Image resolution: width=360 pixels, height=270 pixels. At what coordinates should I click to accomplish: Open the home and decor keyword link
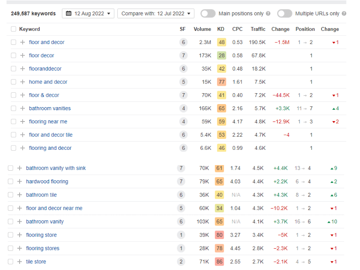click(x=48, y=82)
